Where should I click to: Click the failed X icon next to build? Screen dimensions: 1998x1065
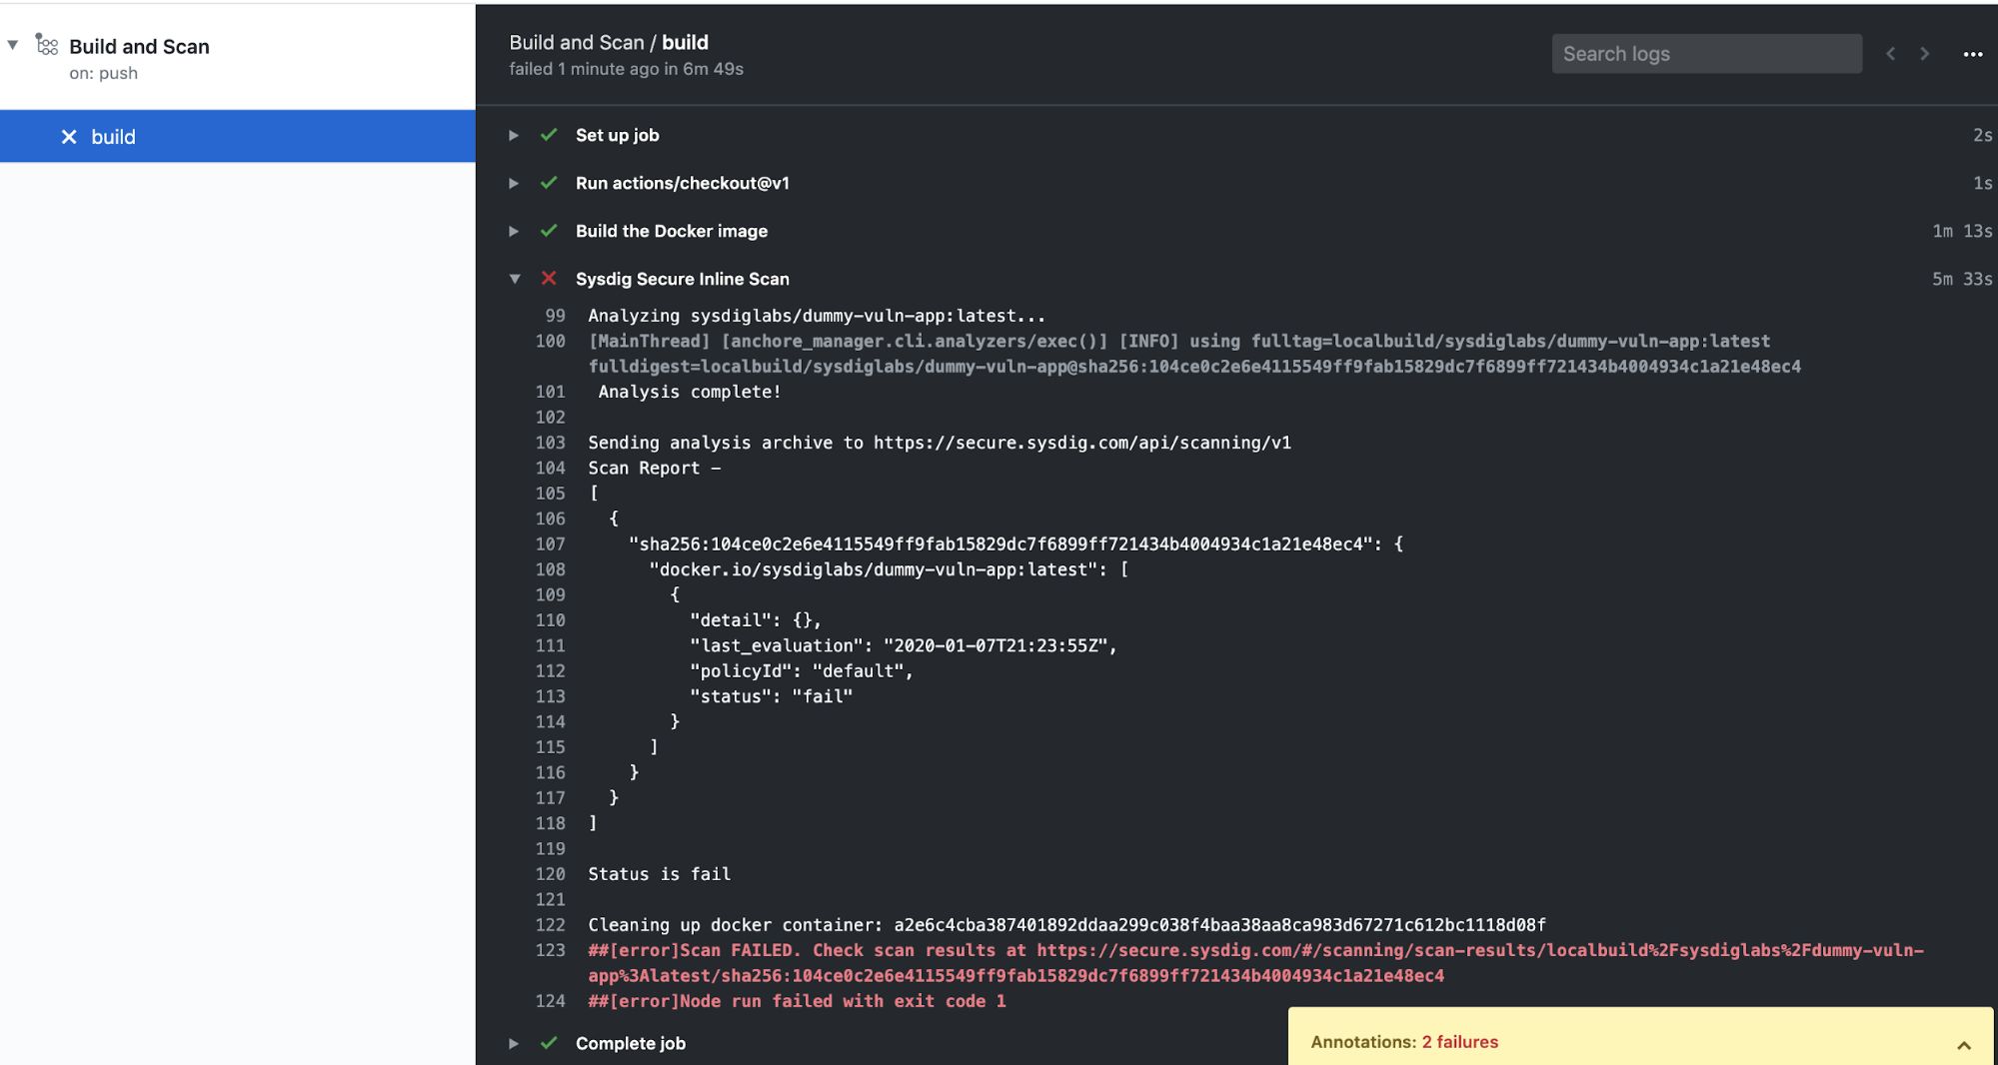(69, 137)
